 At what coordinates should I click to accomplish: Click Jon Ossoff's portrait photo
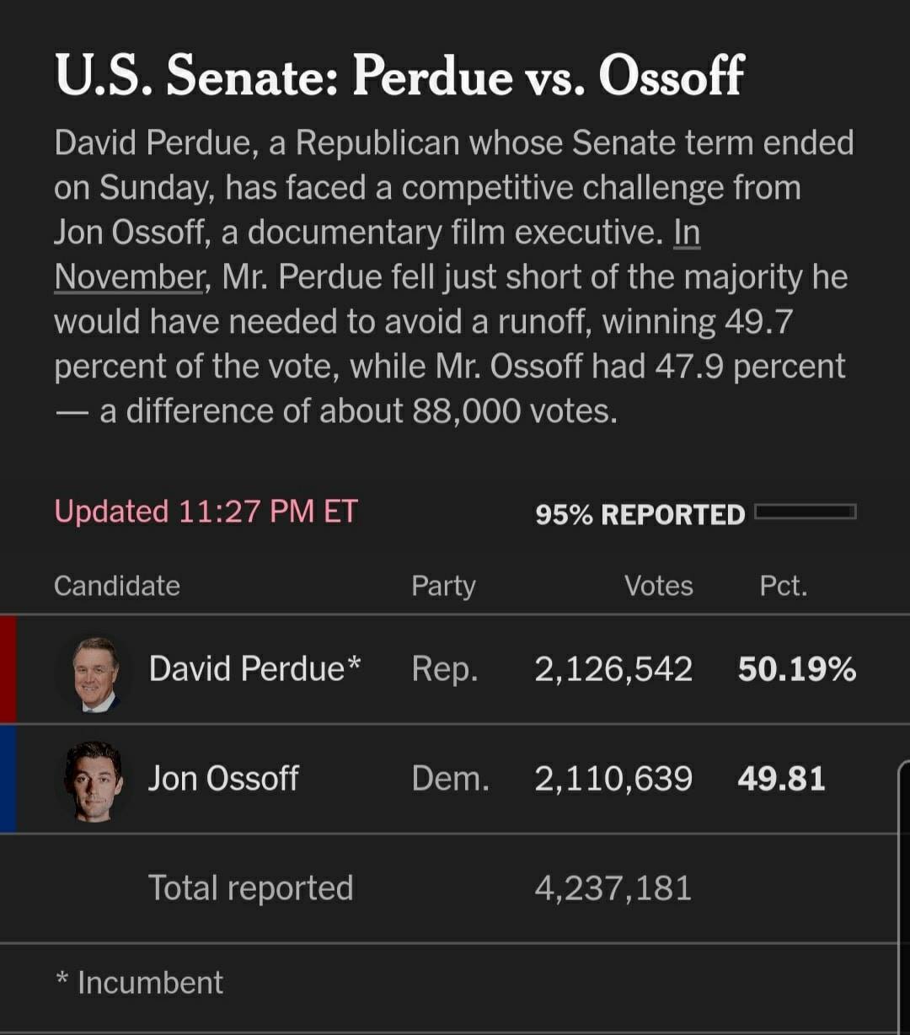coord(93,780)
